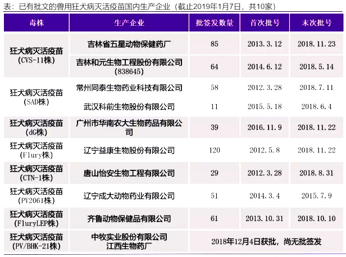Select the table title mentioning 共10家
The width and height of the screenshot is (346, 257).
140,6
